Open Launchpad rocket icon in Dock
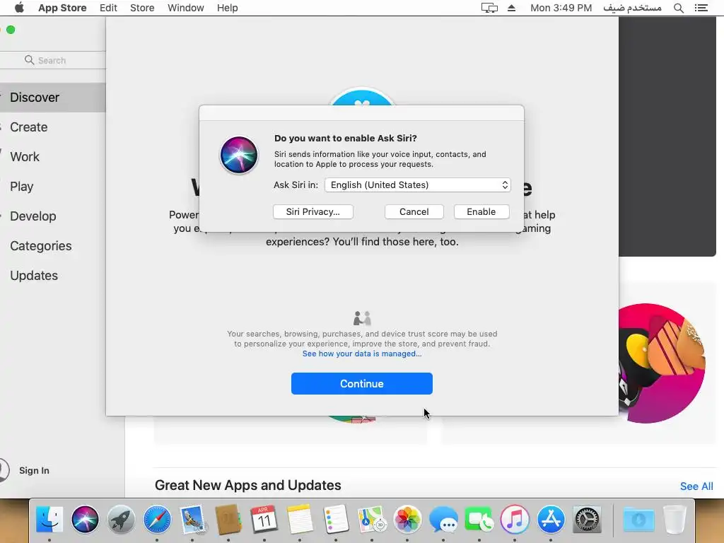Viewport: 724px width, 543px height. 121,520
